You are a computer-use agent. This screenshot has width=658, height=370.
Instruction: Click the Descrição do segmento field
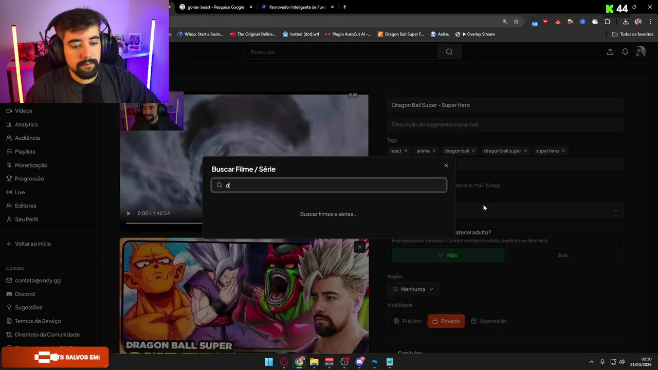(505, 124)
